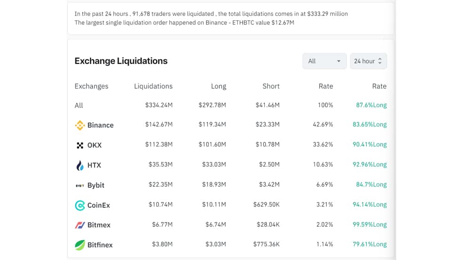Click the Exchange Liquidations heading
Image resolution: width=463 pixels, height=260 pixels.
[x=121, y=61]
